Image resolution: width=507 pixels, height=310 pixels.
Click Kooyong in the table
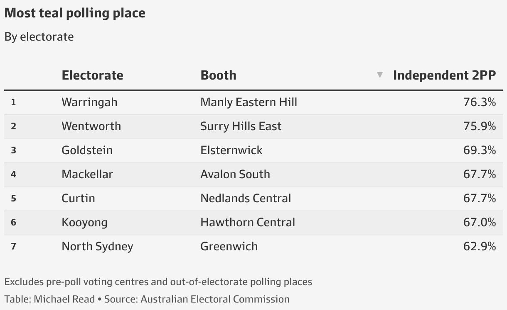point(84,223)
